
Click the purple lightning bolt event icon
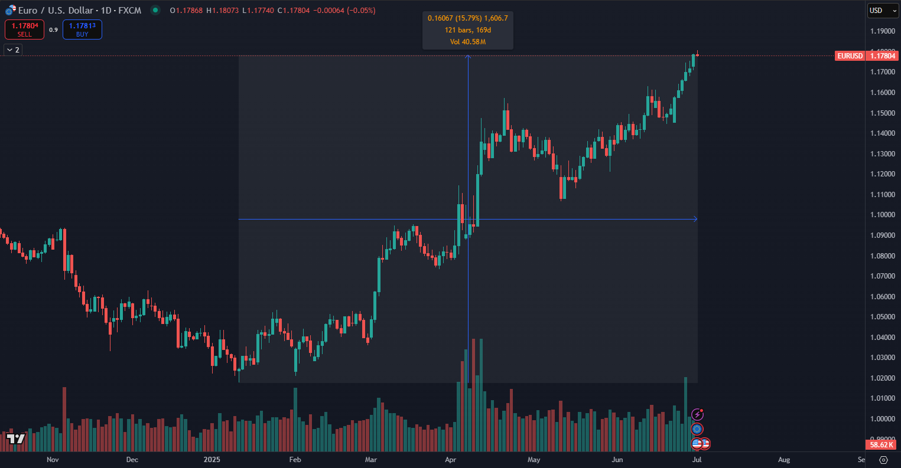[x=698, y=414]
